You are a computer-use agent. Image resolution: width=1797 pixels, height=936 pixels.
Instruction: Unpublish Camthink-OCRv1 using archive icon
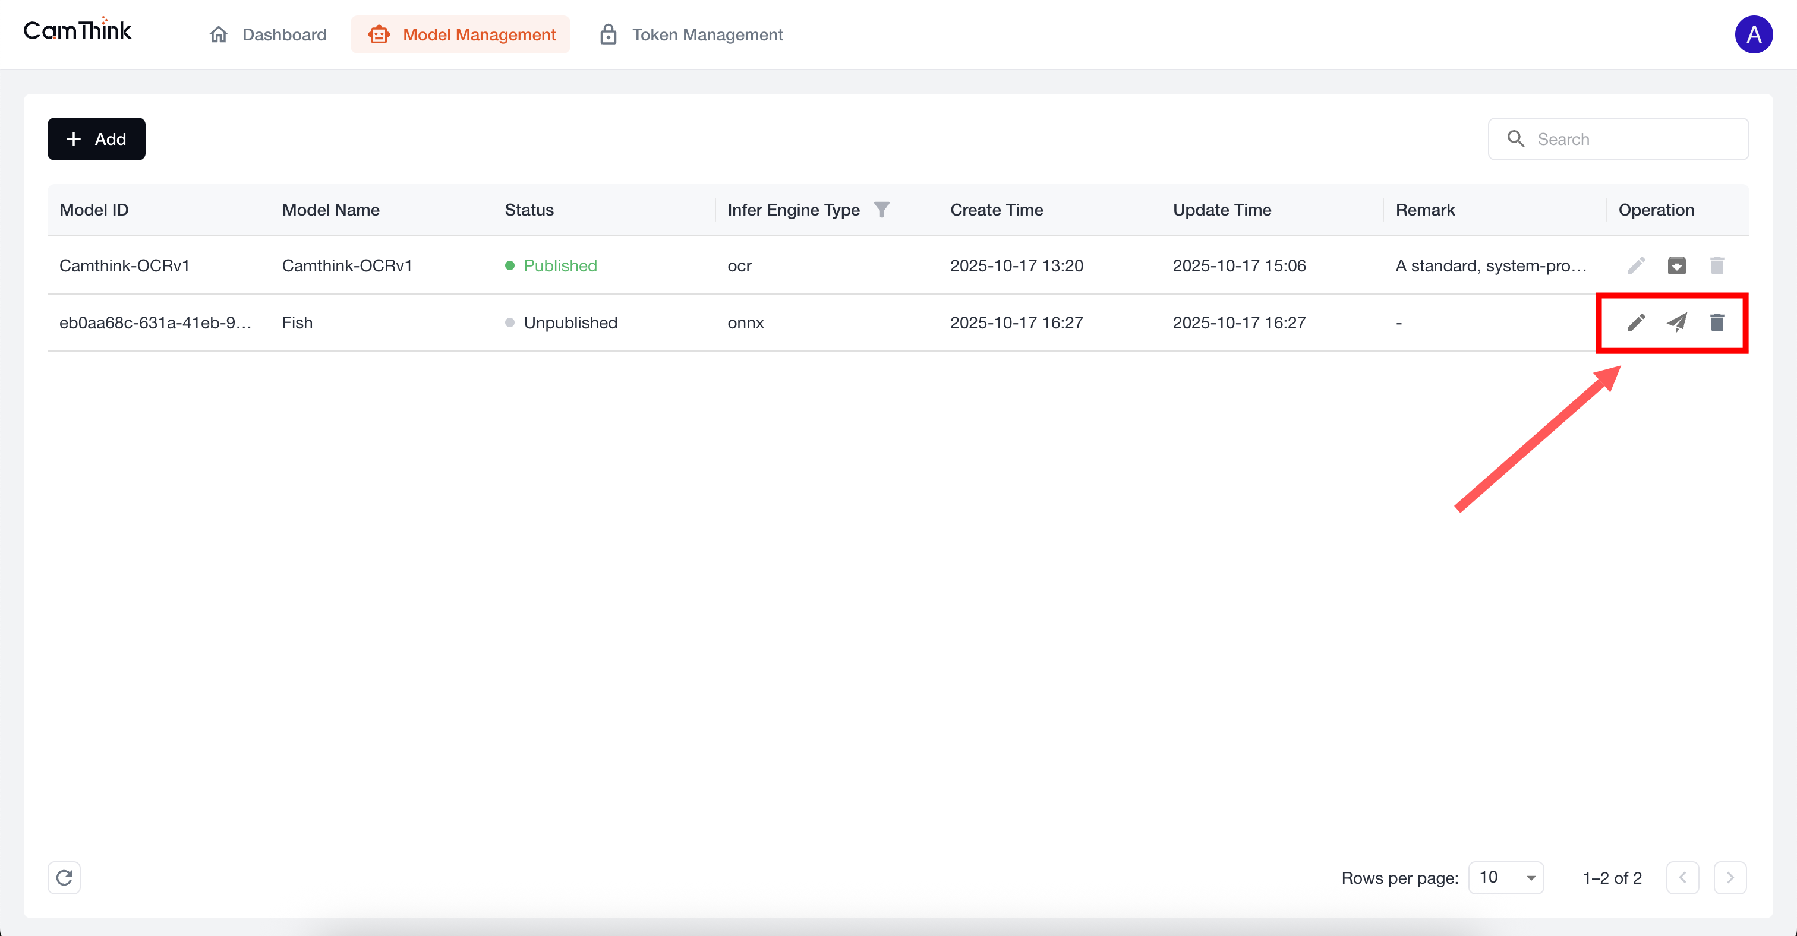click(x=1676, y=265)
